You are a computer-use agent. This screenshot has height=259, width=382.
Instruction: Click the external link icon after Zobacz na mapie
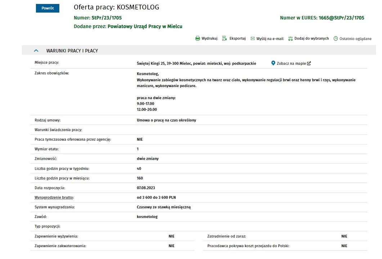tap(309, 64)
